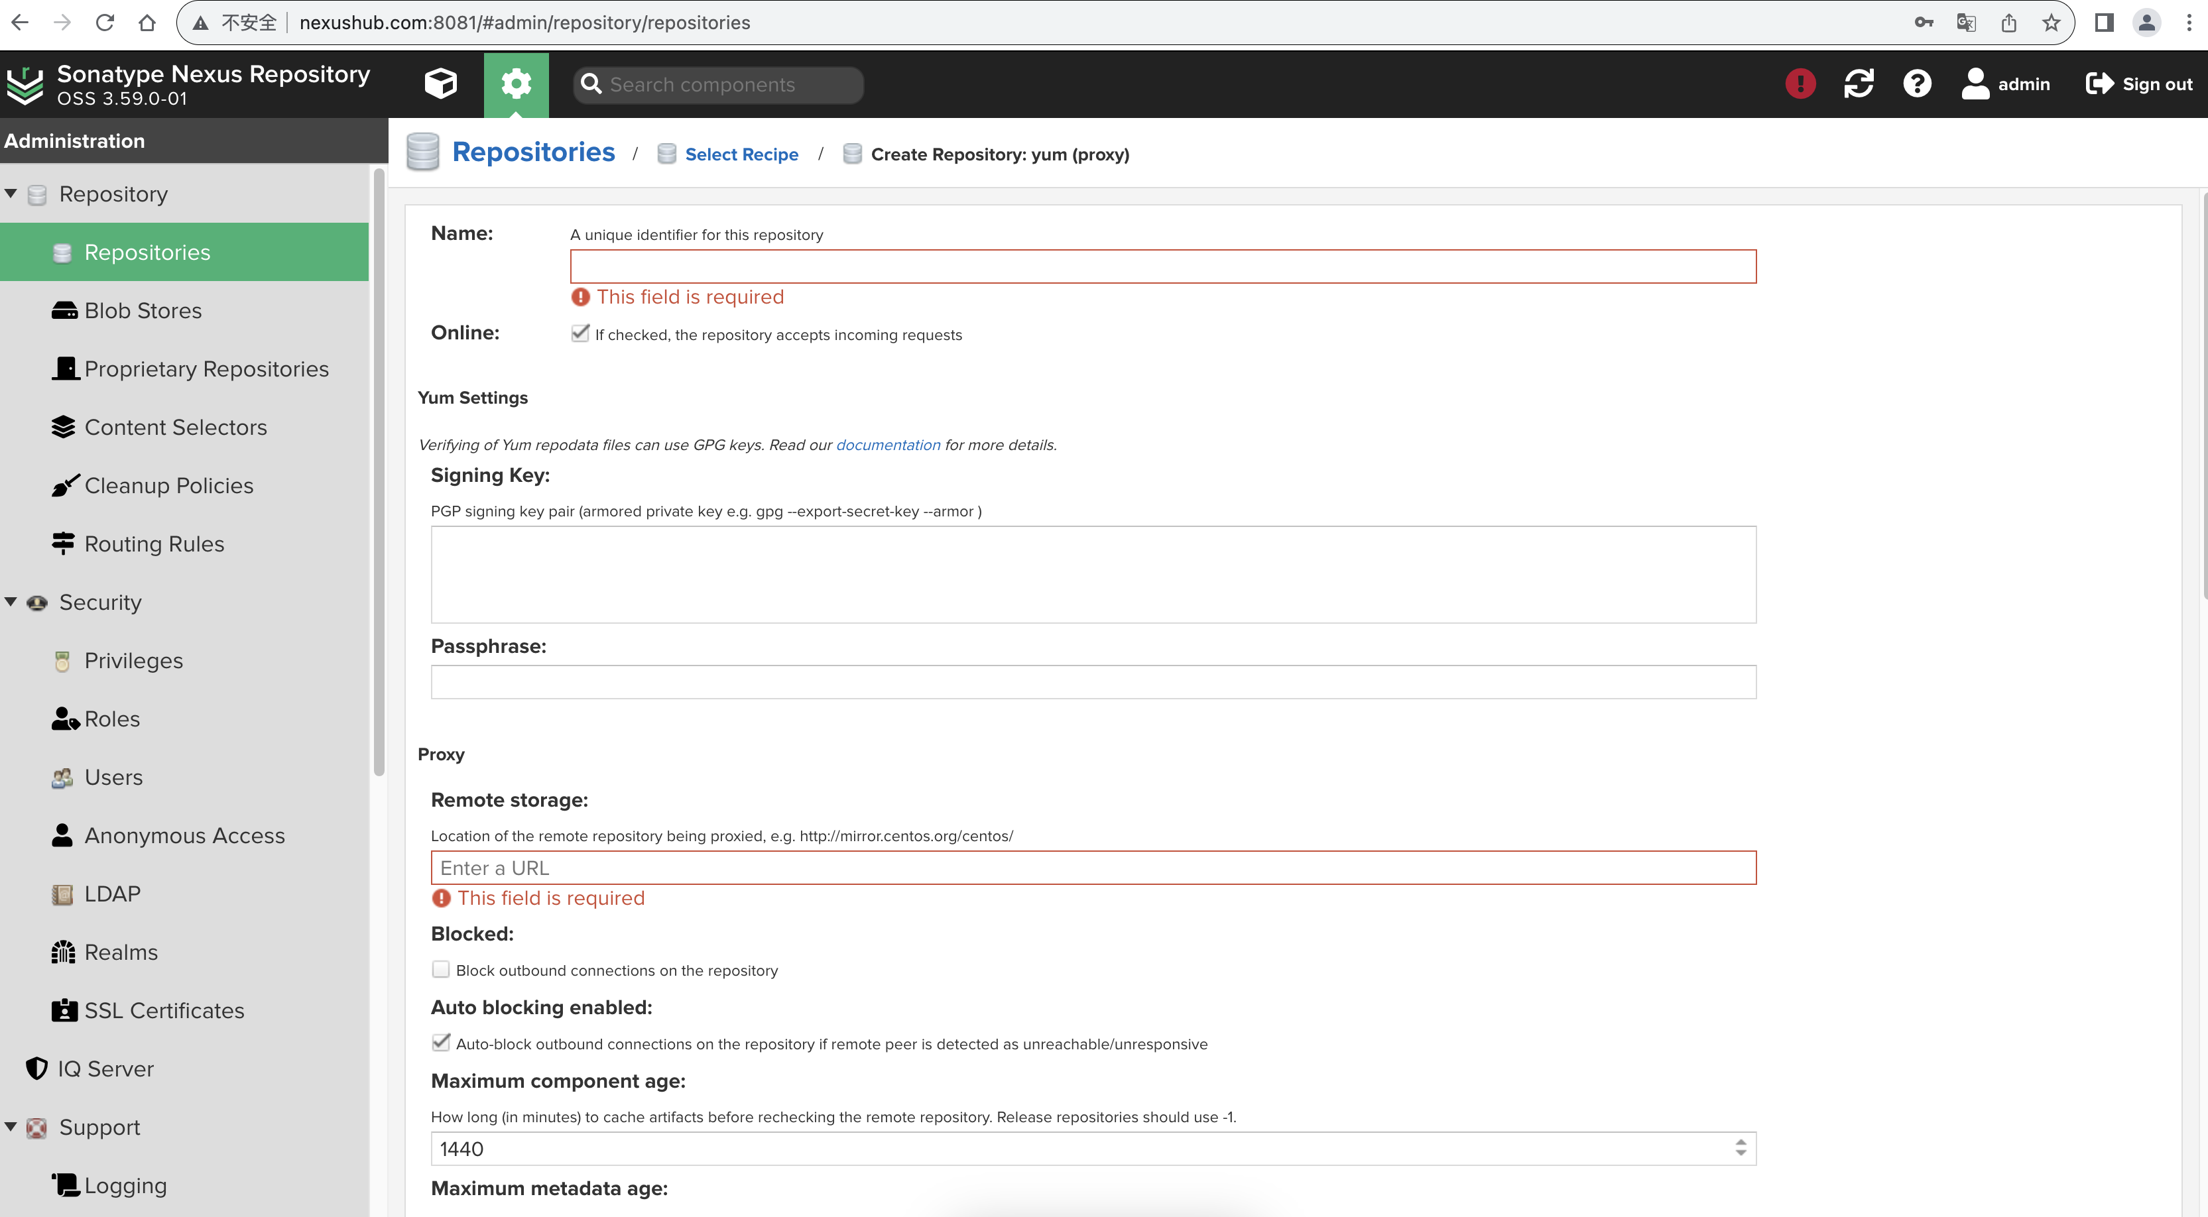Viewport: 2208px width, 1217px height.
Task: Open Administration gear icon
Action: 516,84
